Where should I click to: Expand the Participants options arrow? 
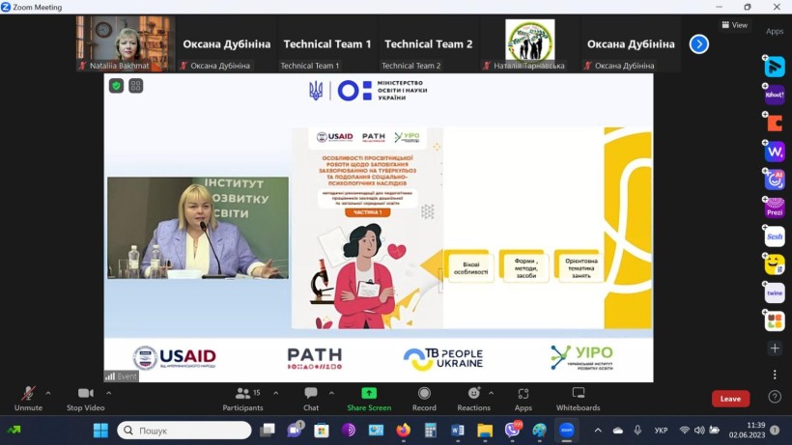click(x=276, y=393)
